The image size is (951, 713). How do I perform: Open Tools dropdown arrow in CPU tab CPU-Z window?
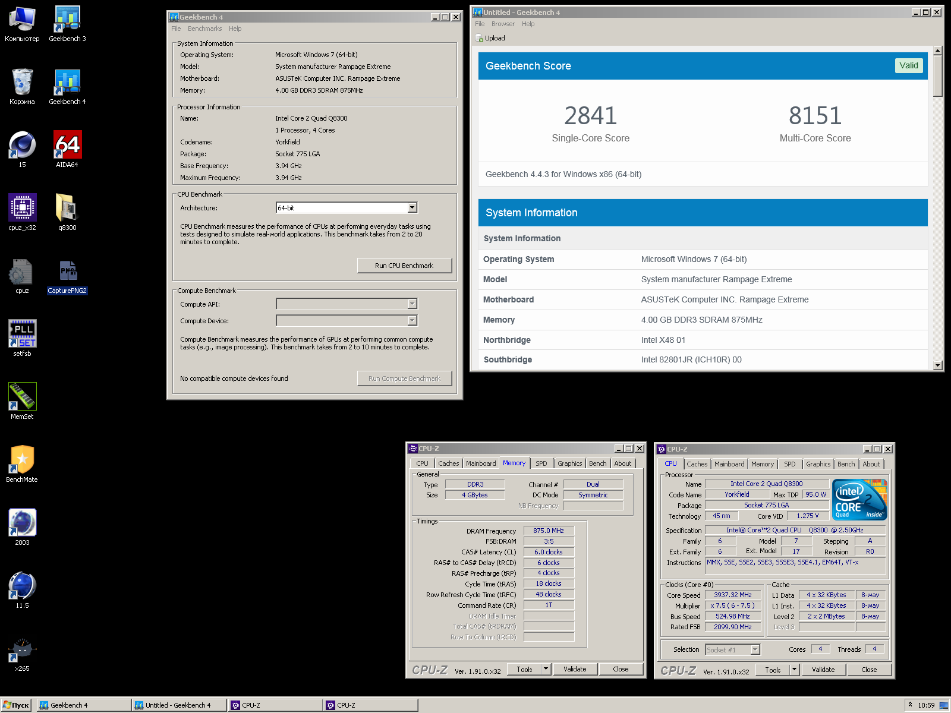[794, 670]
